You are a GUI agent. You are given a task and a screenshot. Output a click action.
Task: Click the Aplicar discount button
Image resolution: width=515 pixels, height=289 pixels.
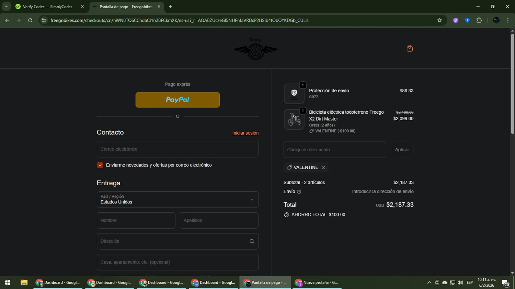(402, 150)
